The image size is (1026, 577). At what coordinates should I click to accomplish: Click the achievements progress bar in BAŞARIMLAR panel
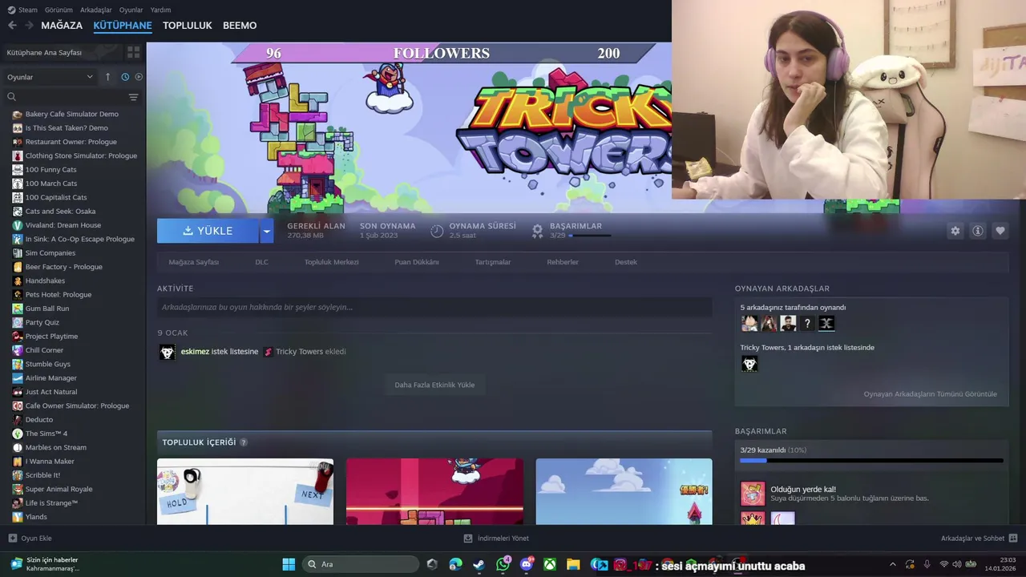coord(871,461)
